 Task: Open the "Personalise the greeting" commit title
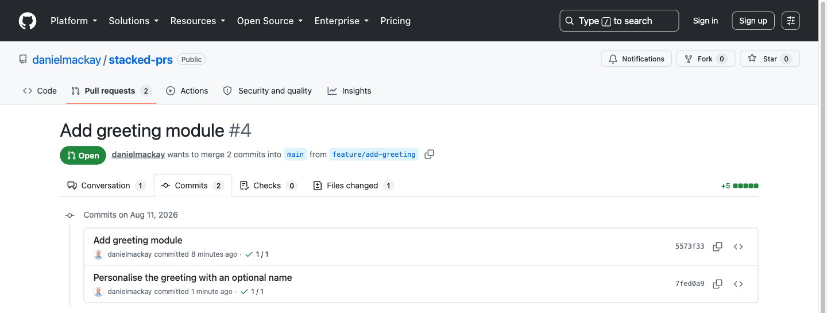pos(193,277)
